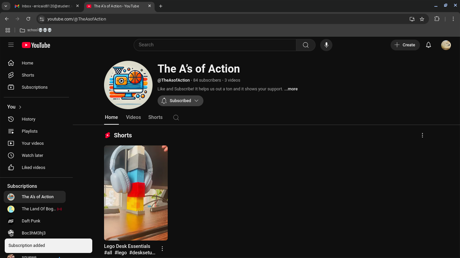Reload the page
The image size is (460, 258).
coord(28,19)
